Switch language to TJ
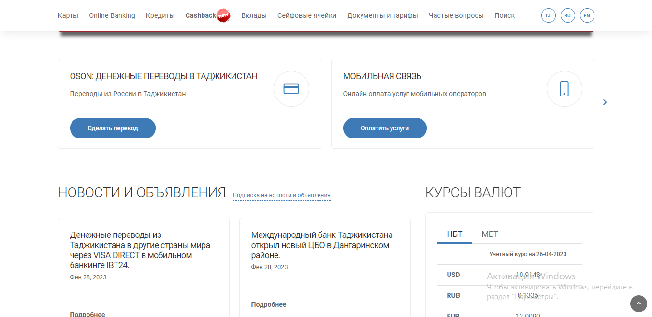Screen dimensions: 652x317 (548, 15)
